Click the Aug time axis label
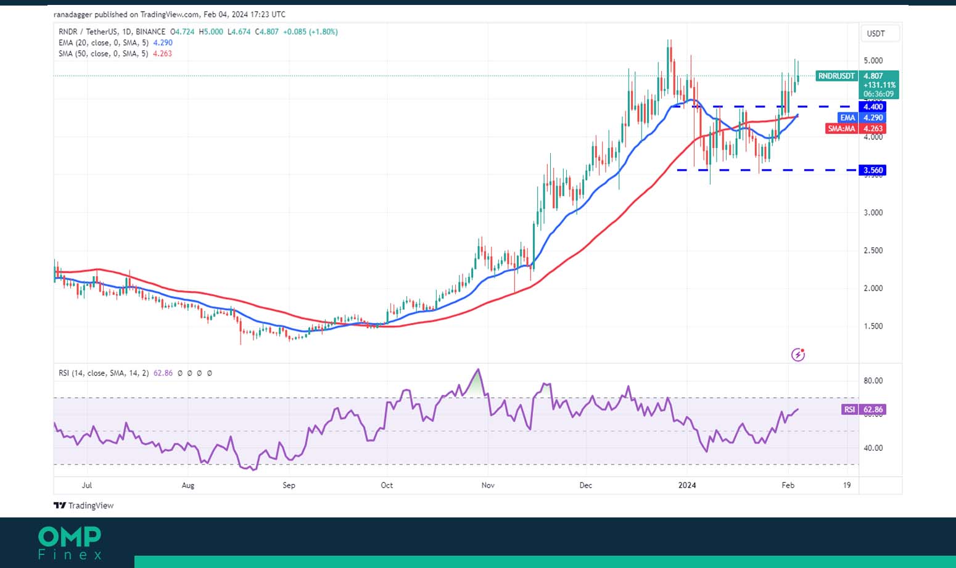The height and width of the screenshot is (568, 956). click(188, 485)
